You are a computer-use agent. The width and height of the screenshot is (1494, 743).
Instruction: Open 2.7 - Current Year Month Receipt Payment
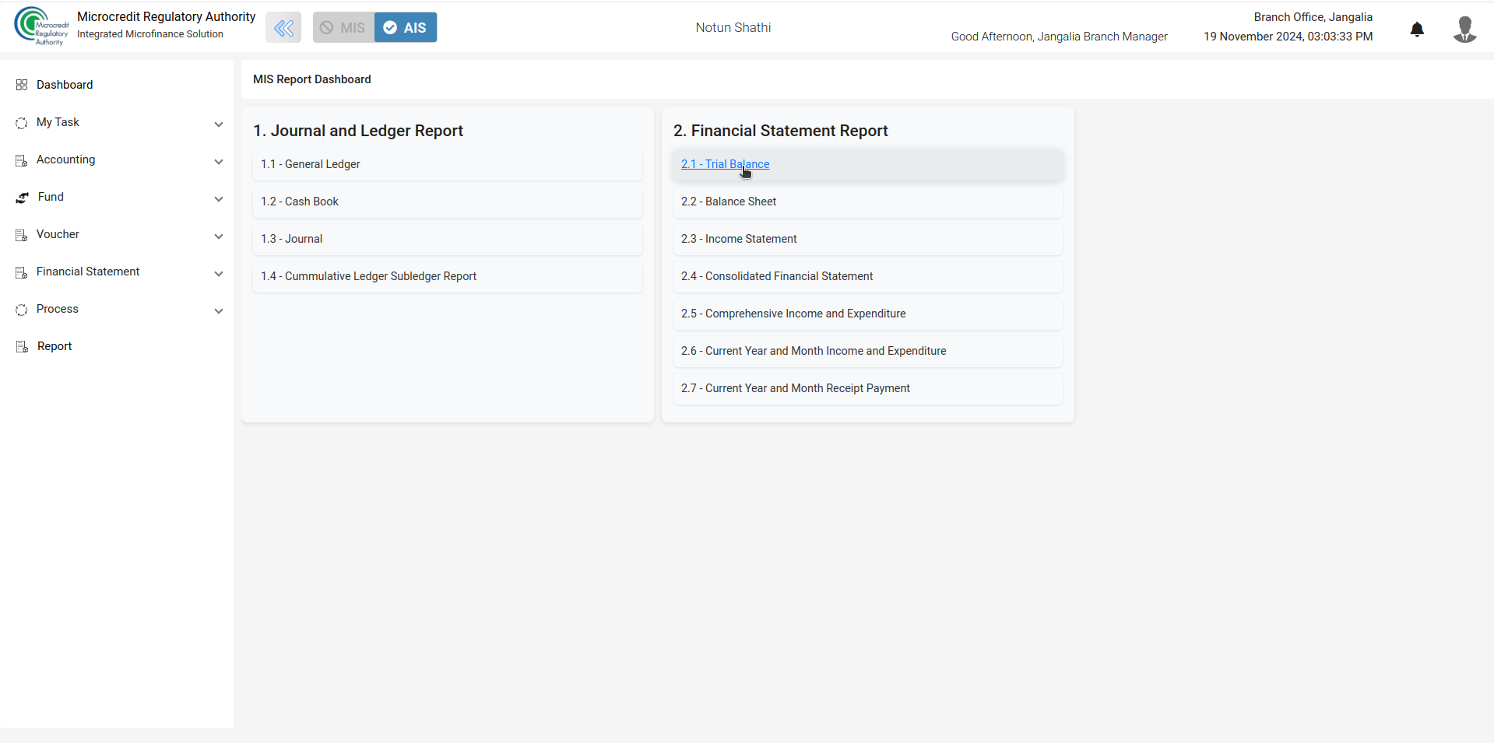[867, 388]
